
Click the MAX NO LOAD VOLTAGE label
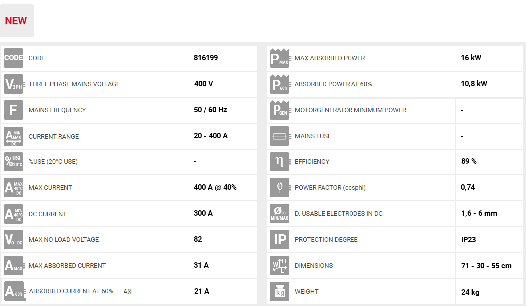click(64, 240)
